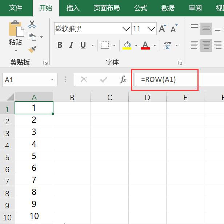Select cell A7 containing 7

[34, 180]
